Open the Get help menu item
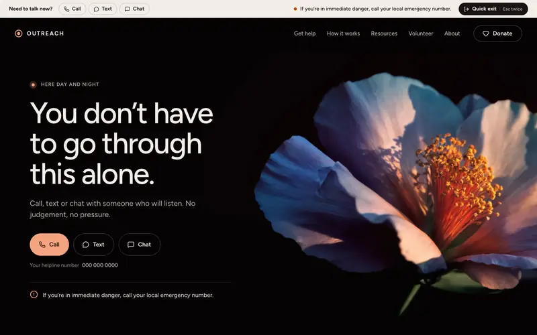Image resolution: width=537 pixels, height=335 pixels. tap(305, 33)
